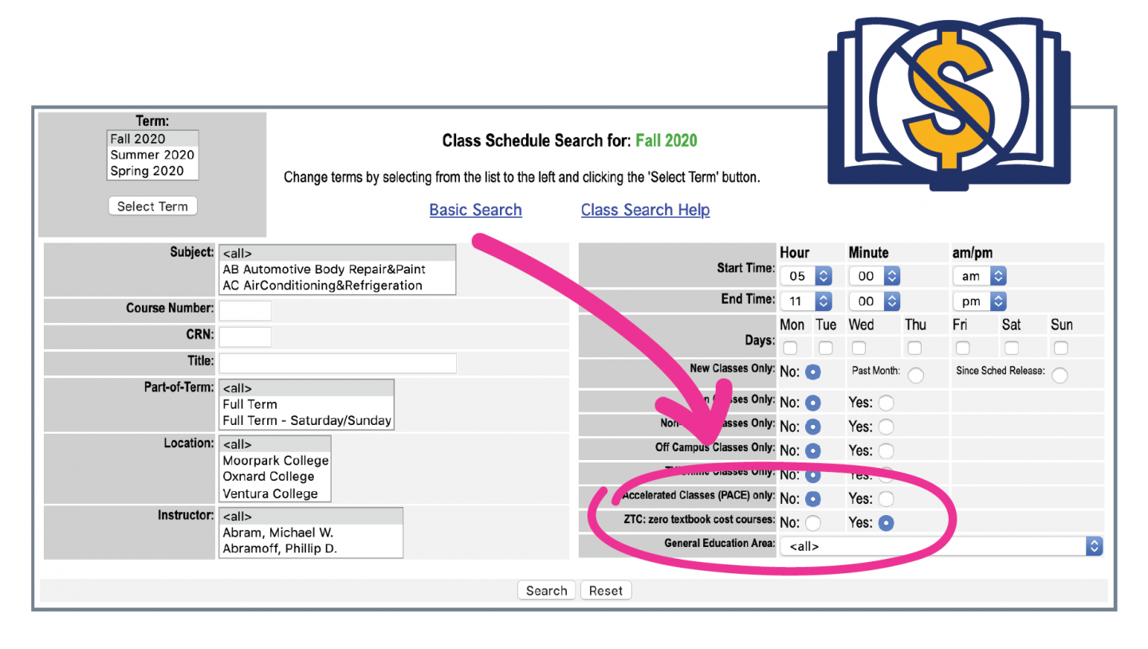1148x649 pixels.
Task: Click the Search button
Action: tap(546, 590)
